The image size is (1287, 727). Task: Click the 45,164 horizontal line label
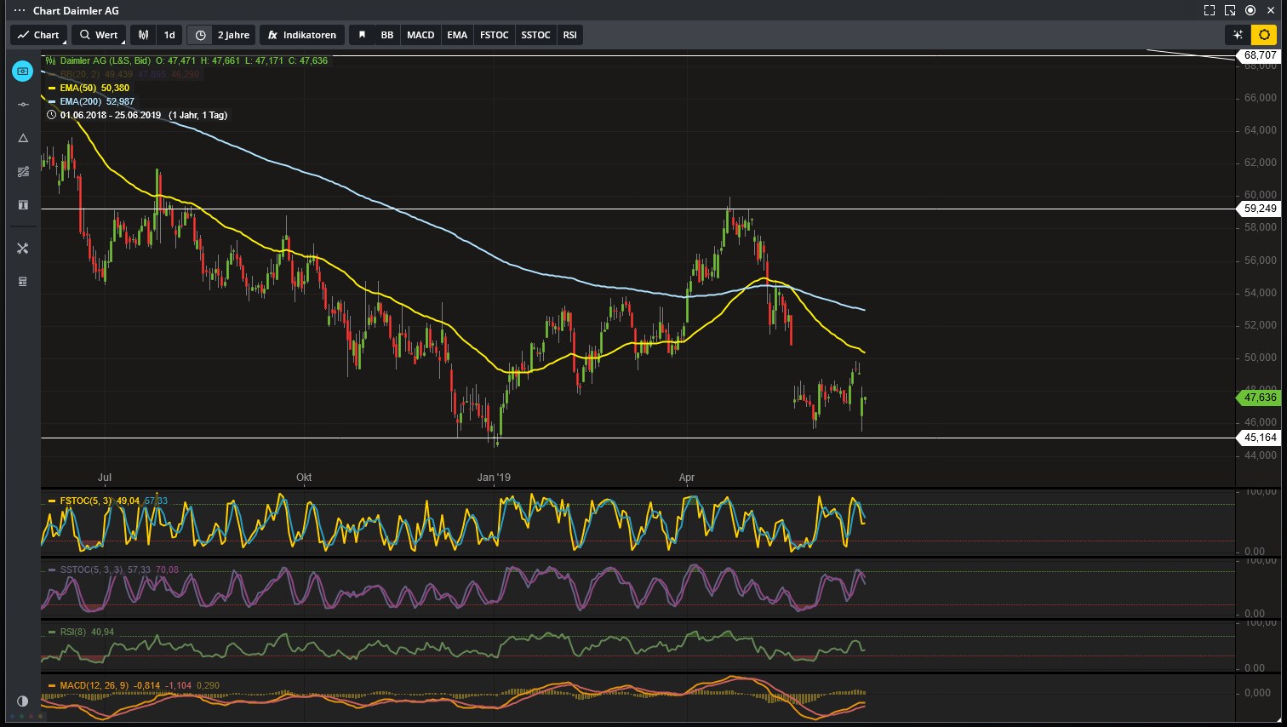(1260, 438)
